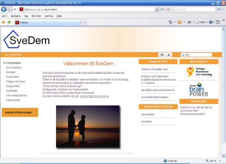Open Synpunkter sidebar link
The width and height of the screenshot is (226, 164).
pos(13,86)
